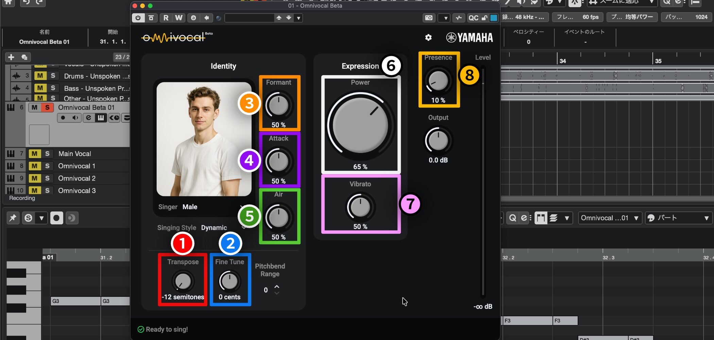Toggle the plugin power bypass button

point(138,18)
